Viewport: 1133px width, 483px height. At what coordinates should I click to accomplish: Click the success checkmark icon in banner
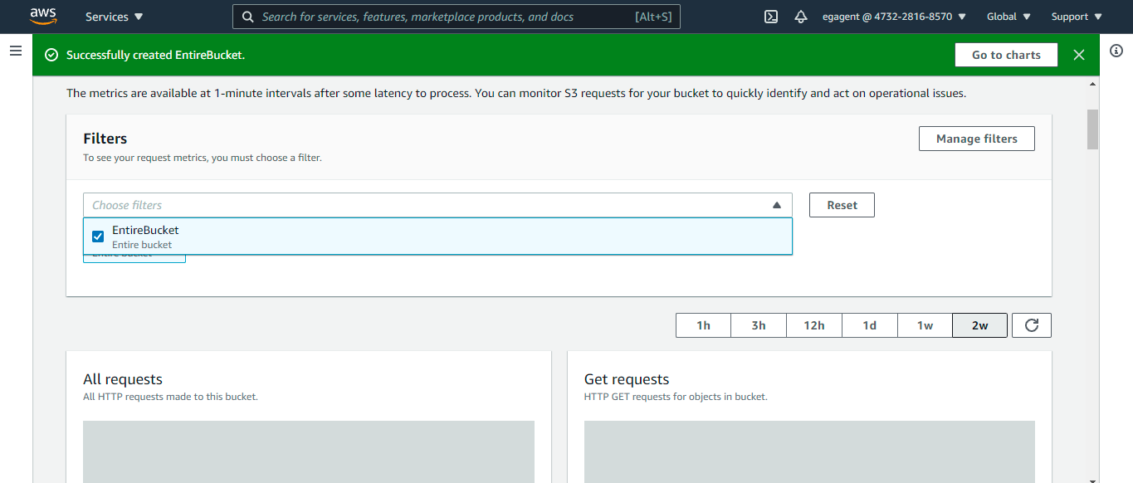[x=51, y=55]
